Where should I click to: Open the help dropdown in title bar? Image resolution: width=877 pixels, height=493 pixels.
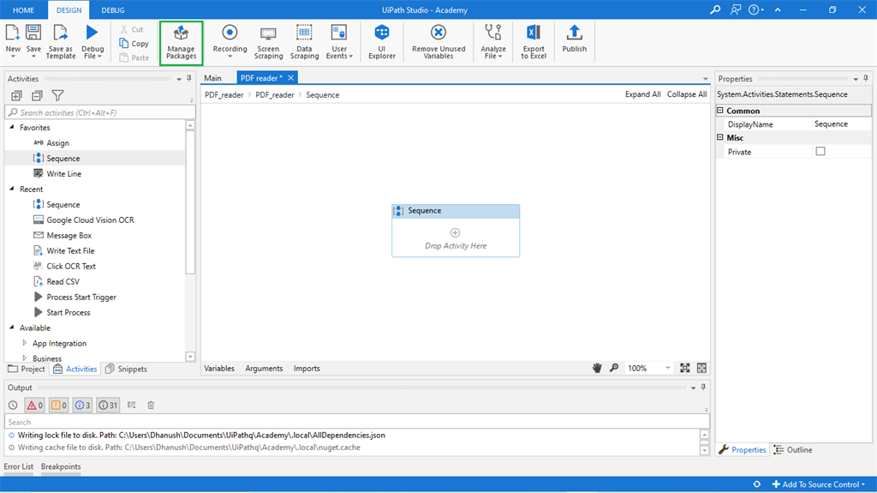point(756,9)
